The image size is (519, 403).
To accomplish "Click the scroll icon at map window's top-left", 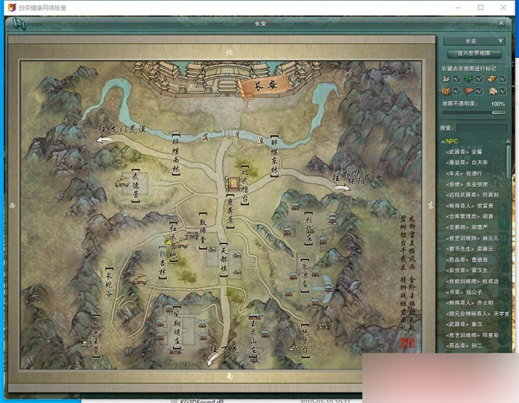I will pos(19,24).
